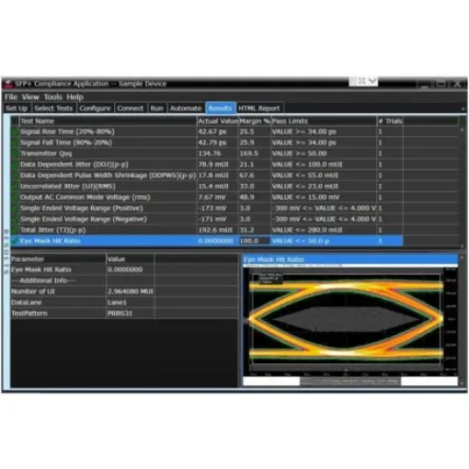469x469 pixels.
Task: Switch to the Set Up tab
Action: (x=17, y=109)
